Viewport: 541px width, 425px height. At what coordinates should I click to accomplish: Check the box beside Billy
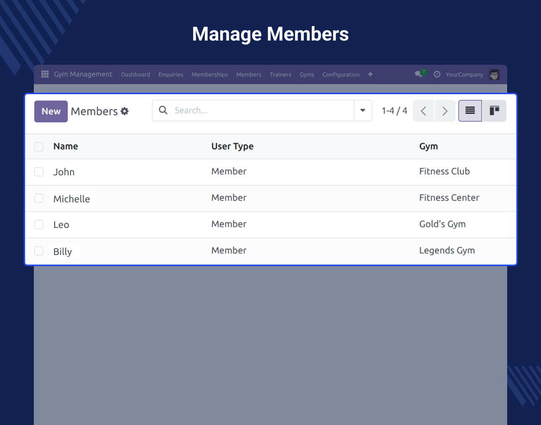coord(39,251)
